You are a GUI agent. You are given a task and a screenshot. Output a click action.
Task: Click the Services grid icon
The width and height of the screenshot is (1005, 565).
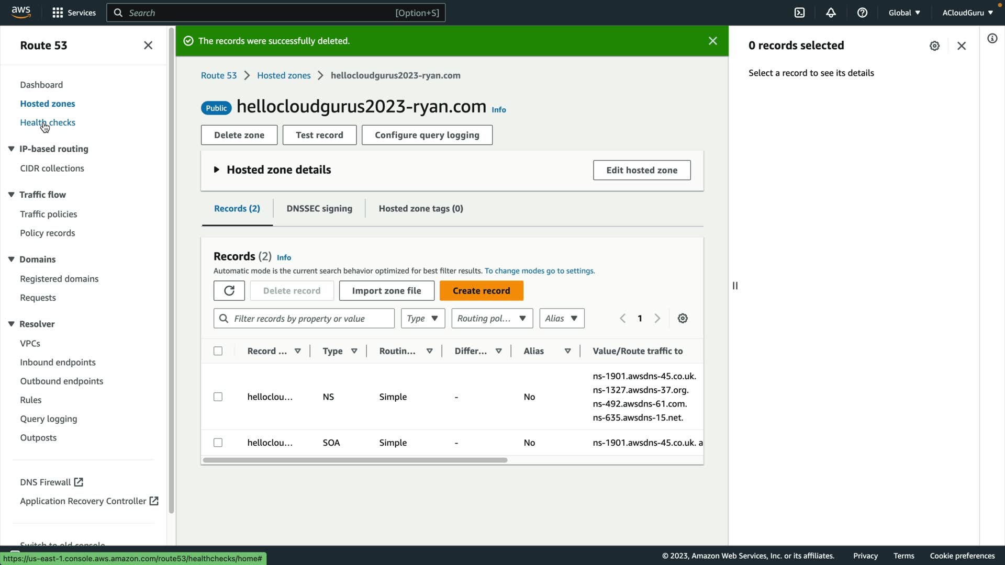(58, 13)
